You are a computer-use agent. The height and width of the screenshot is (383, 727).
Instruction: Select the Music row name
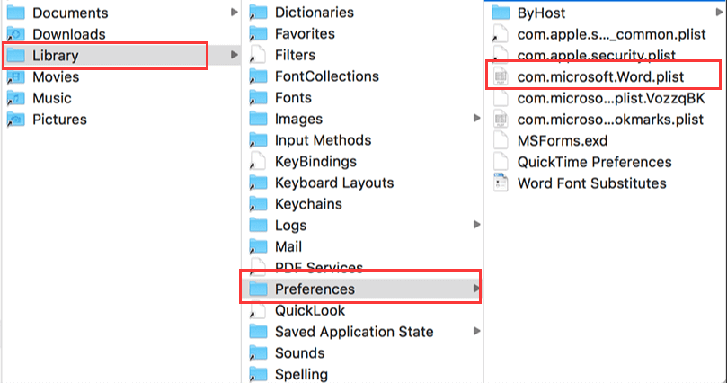[52, 98]
